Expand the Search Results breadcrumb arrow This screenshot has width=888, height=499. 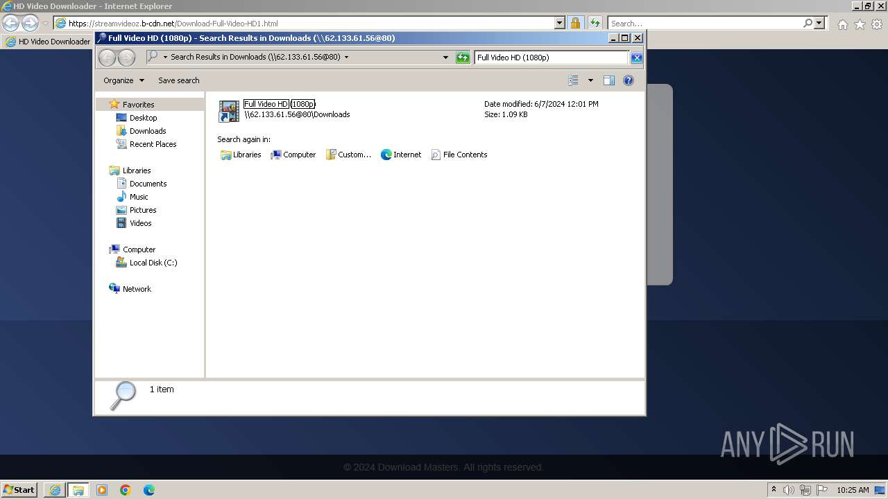point(346,58)
